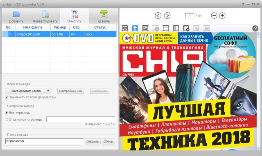
Task: Click the page number field
Action: point(190,16)
